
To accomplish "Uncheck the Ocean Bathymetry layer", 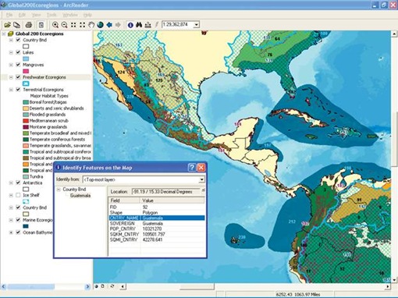I will [18, 232].
